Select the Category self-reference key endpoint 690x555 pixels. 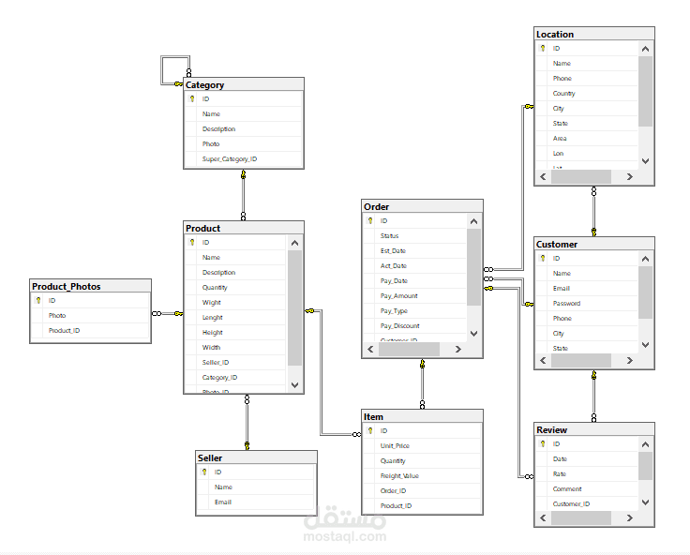tap(178, 83)
